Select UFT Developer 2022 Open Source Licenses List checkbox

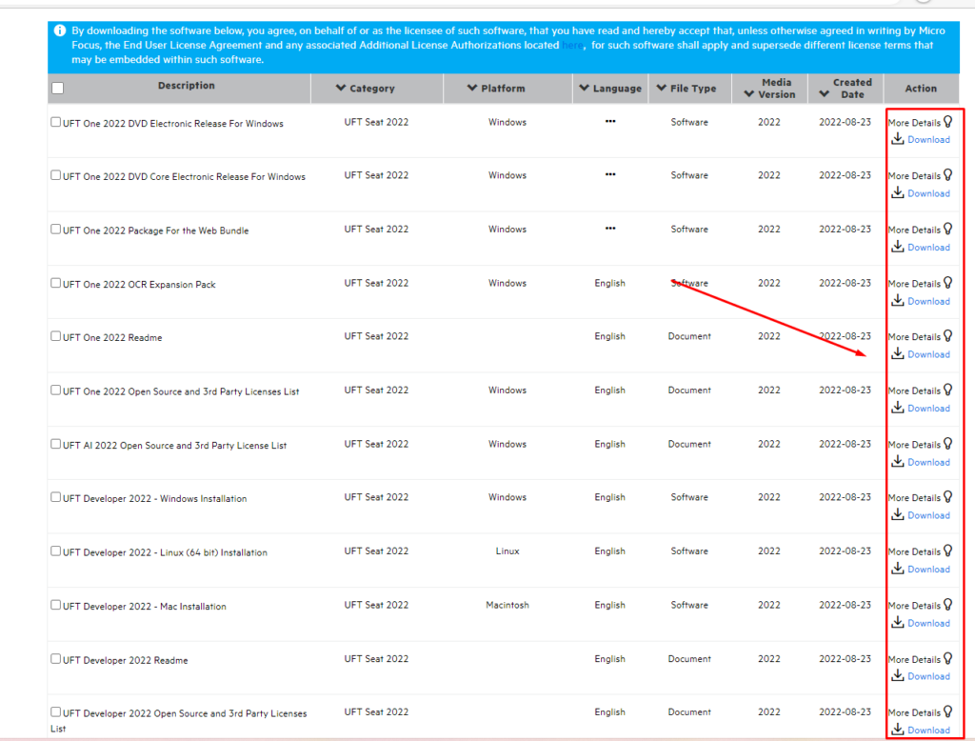[56, 711]
